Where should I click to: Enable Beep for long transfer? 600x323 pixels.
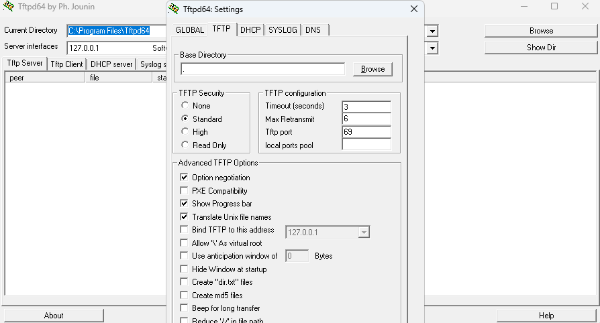(184, 308)
